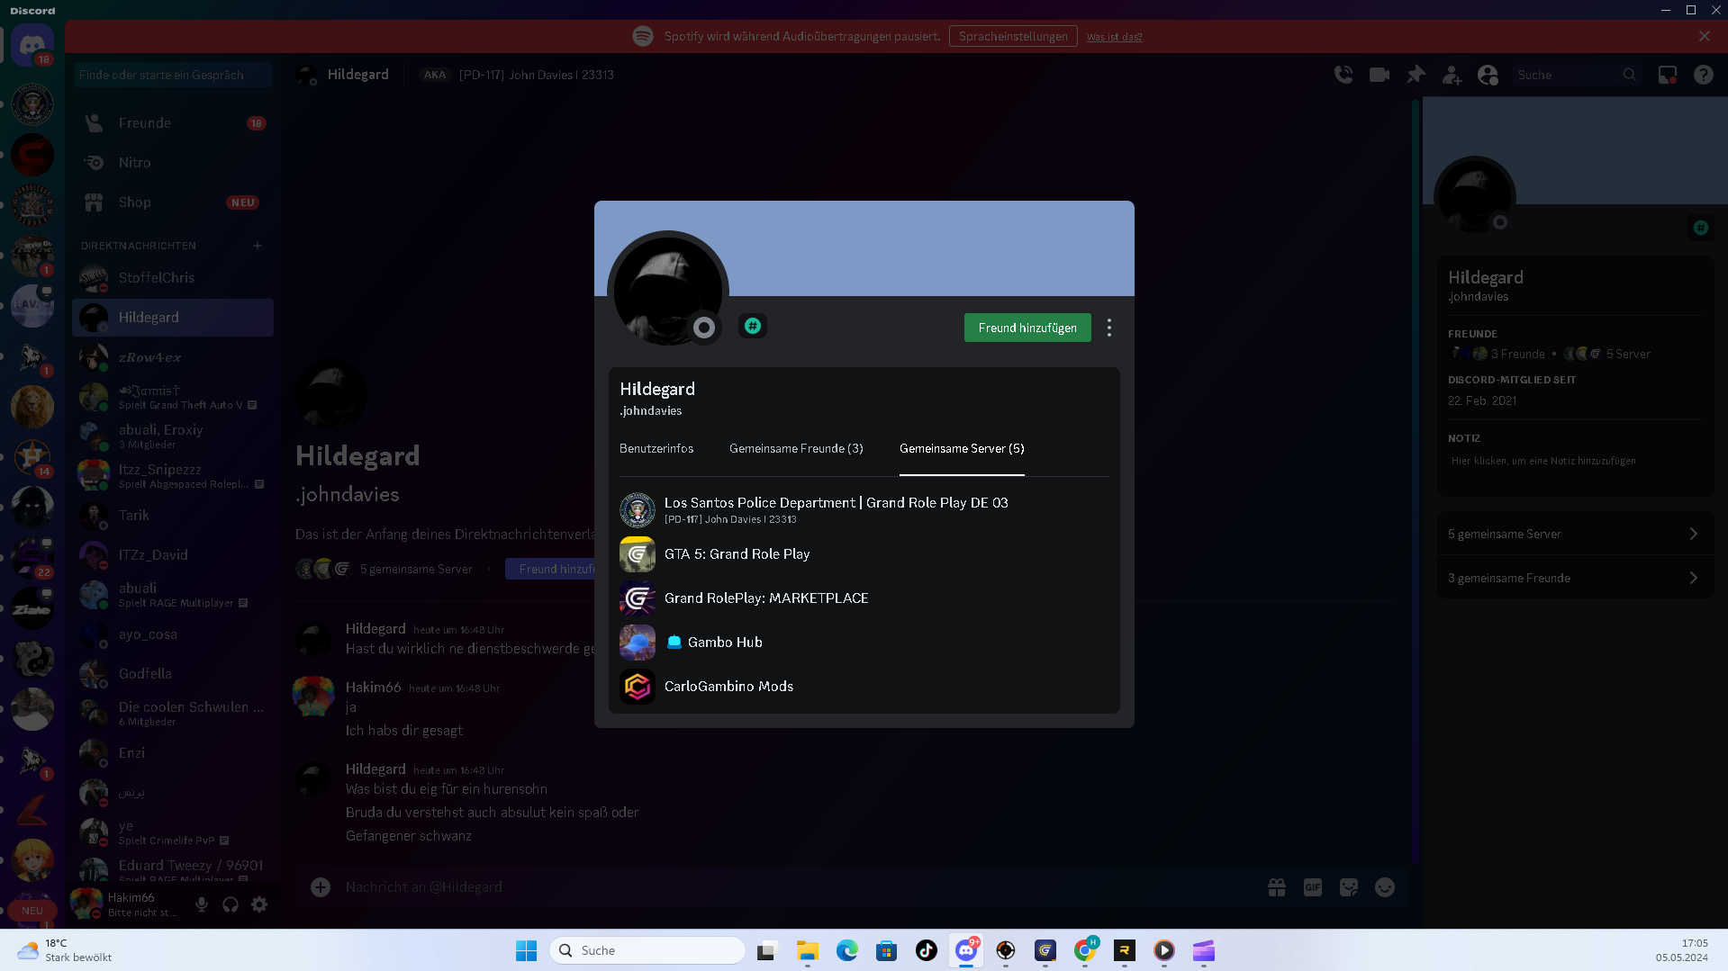Image resolution: width=1728 pixels, height=971 pixels.
Task: Open the gift Nitro icon
Action: tap(1277, 887)
